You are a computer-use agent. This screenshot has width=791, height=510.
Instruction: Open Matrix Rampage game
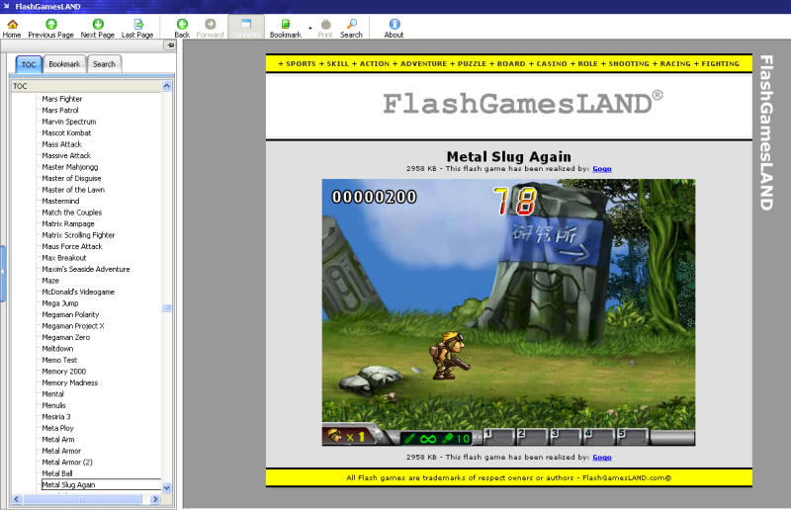coord(68,223)
